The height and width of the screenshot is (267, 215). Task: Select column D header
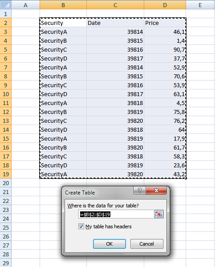point(165,5)
